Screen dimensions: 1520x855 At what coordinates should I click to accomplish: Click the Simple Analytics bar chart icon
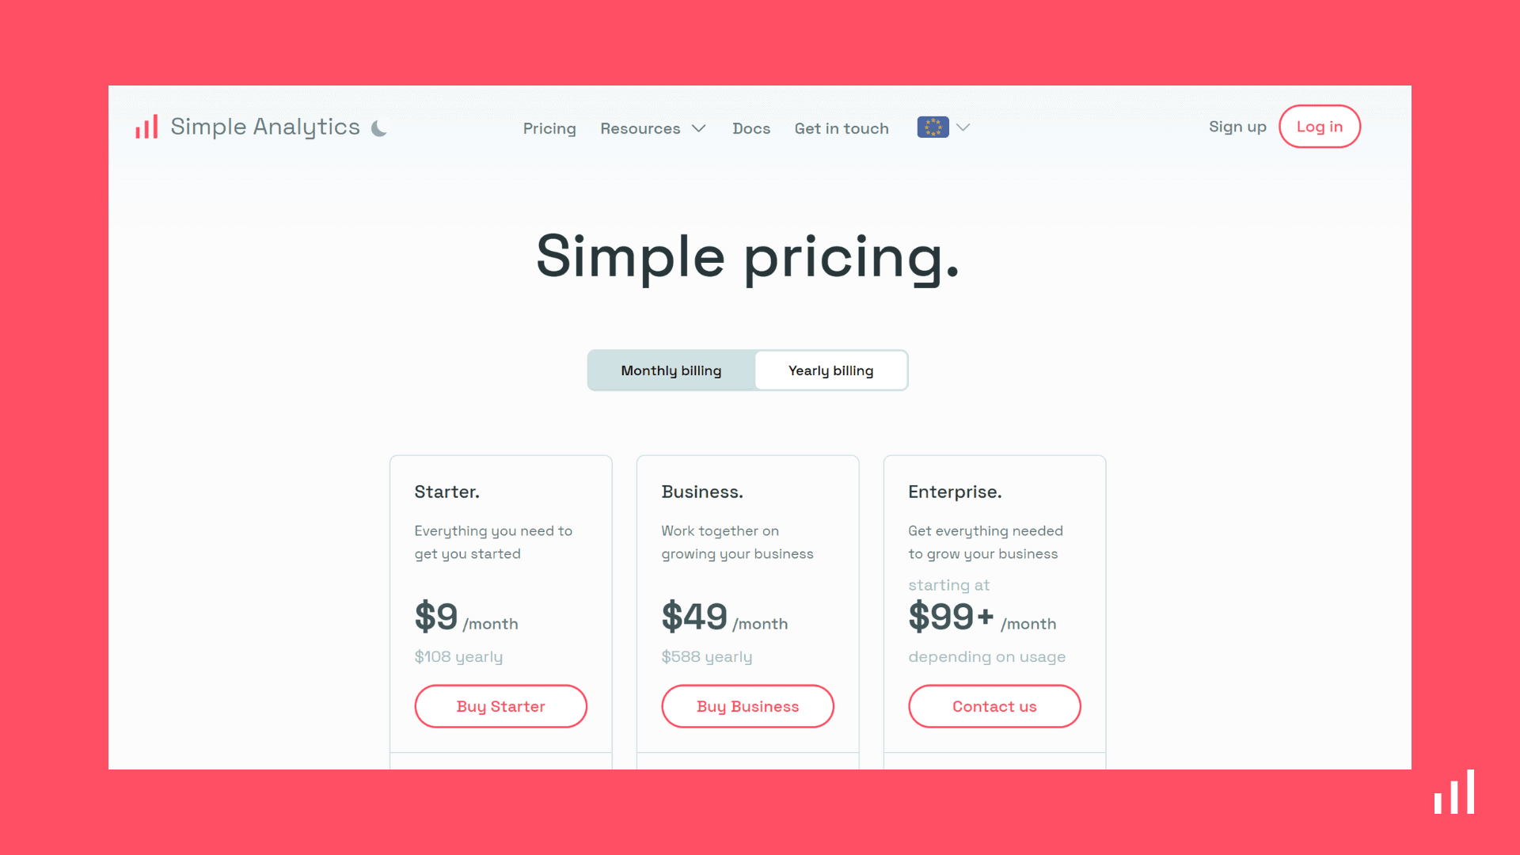point(148,127)
